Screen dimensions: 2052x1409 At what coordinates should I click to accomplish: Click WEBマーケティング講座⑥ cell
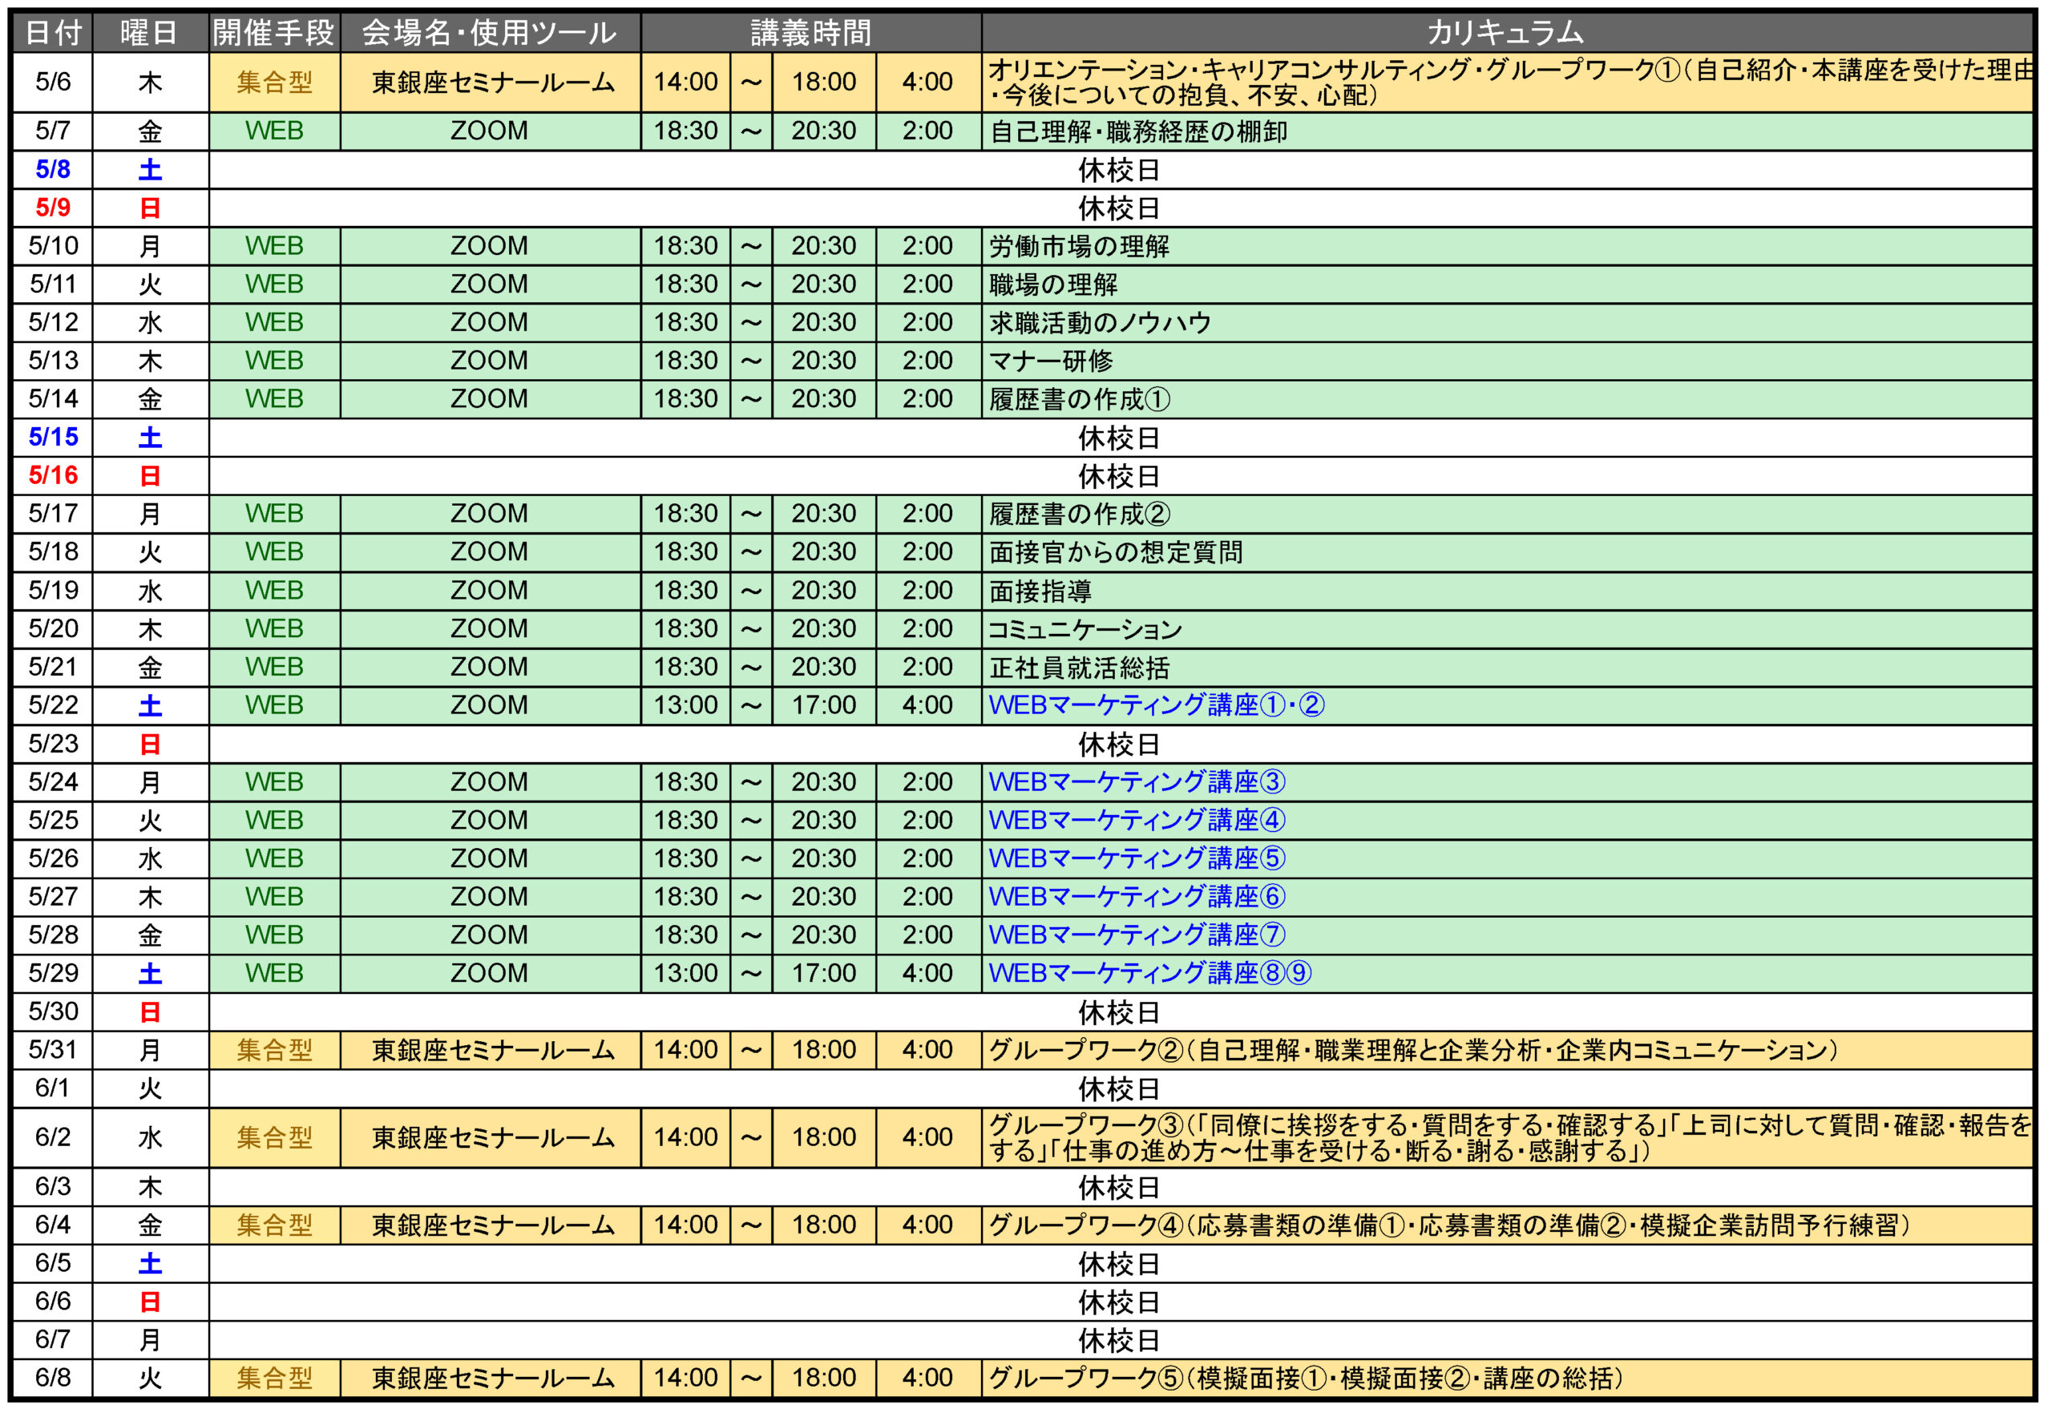[x=1506, y=897]
